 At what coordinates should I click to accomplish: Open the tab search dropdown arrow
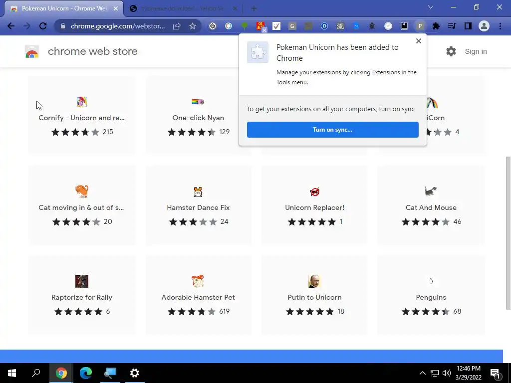pos(431,7)
